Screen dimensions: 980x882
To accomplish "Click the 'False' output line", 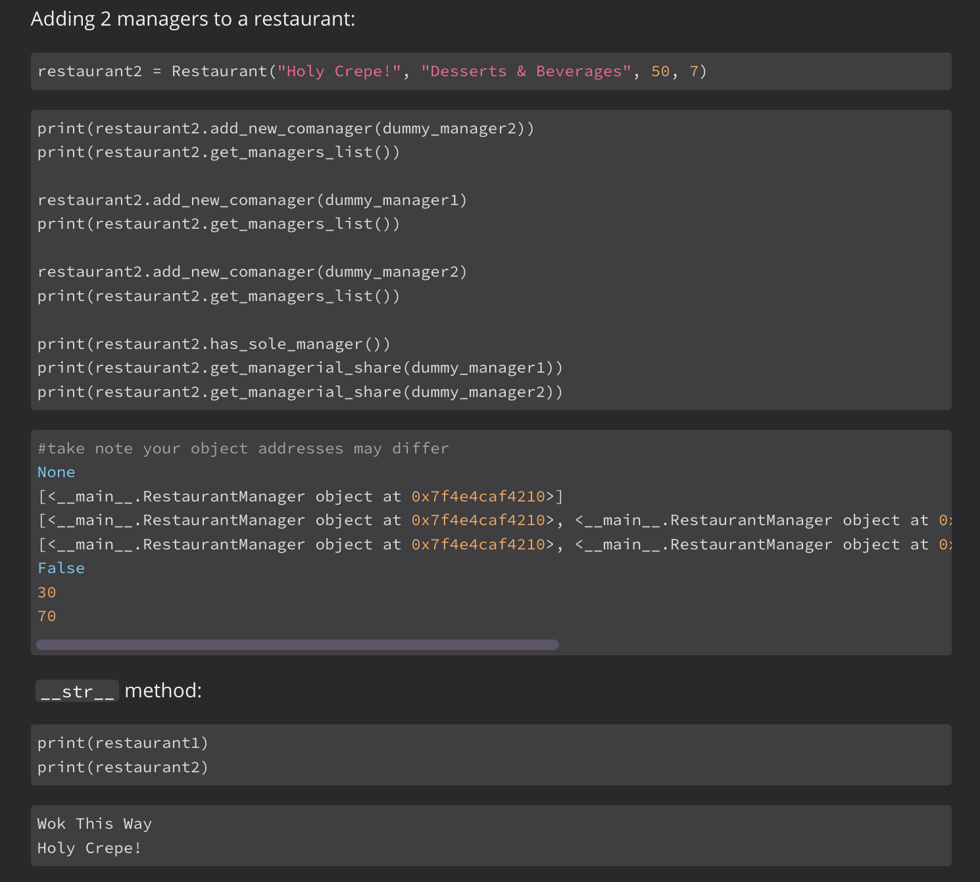I will 61,568.
